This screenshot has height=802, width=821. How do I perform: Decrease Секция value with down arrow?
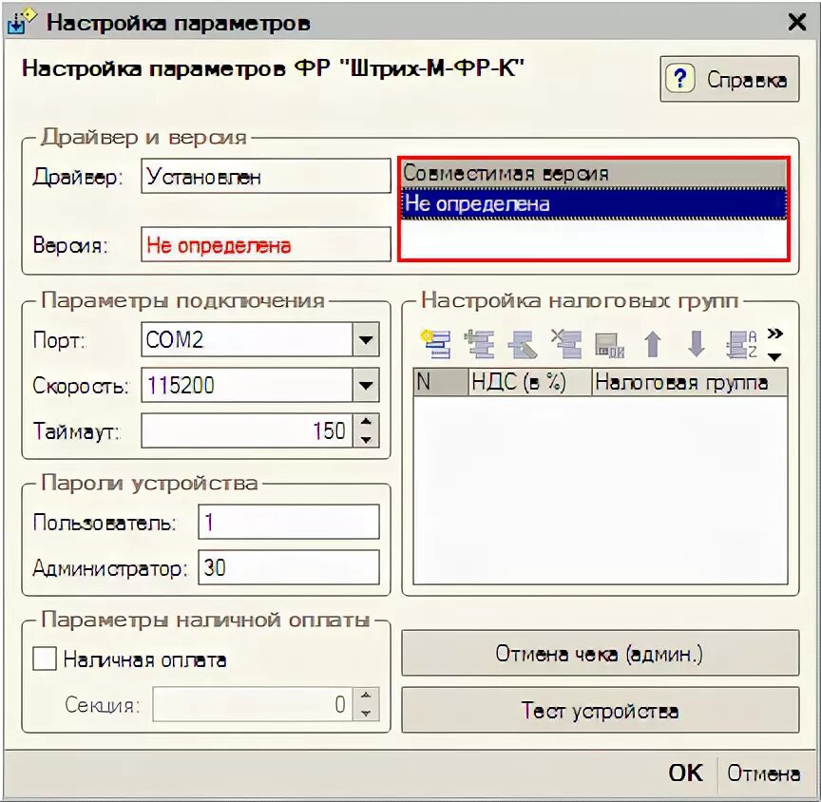366,713
